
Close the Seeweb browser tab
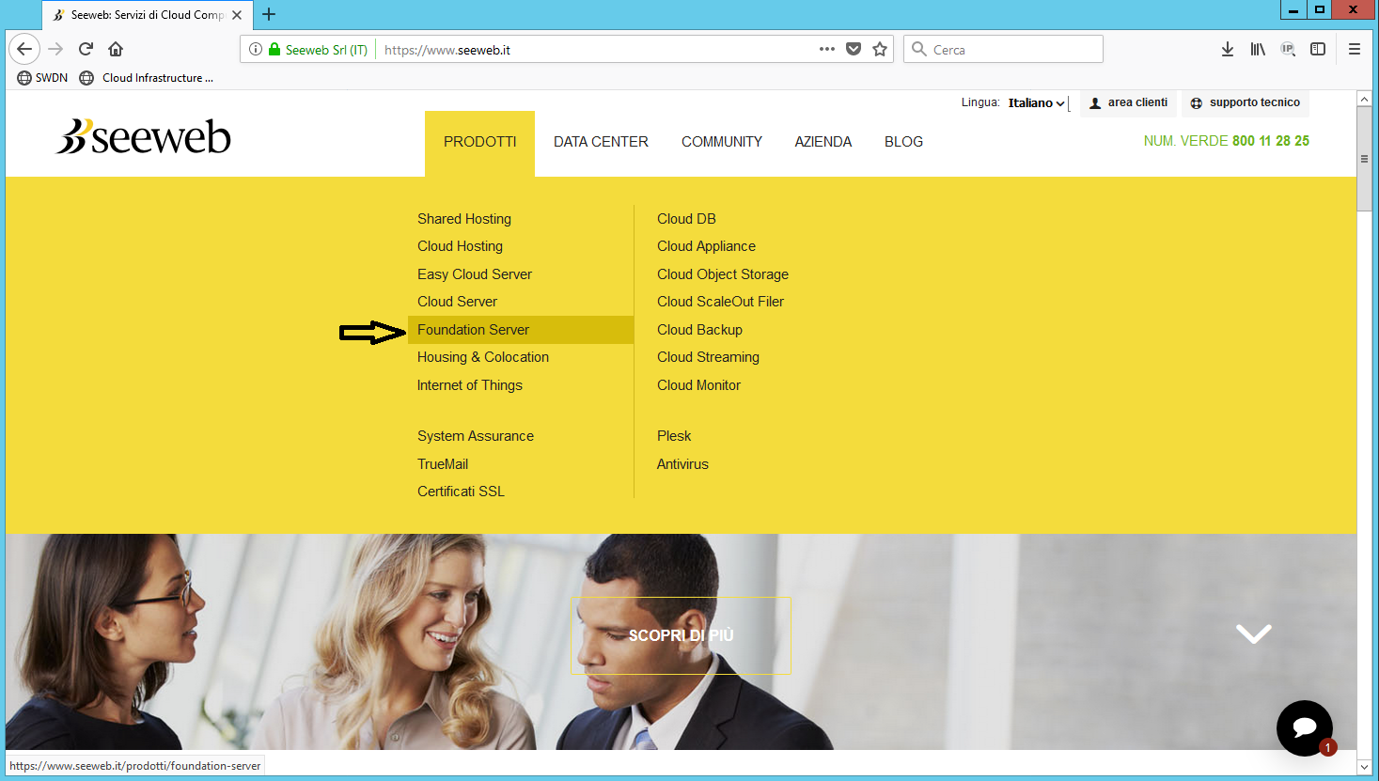coord(237,15)
